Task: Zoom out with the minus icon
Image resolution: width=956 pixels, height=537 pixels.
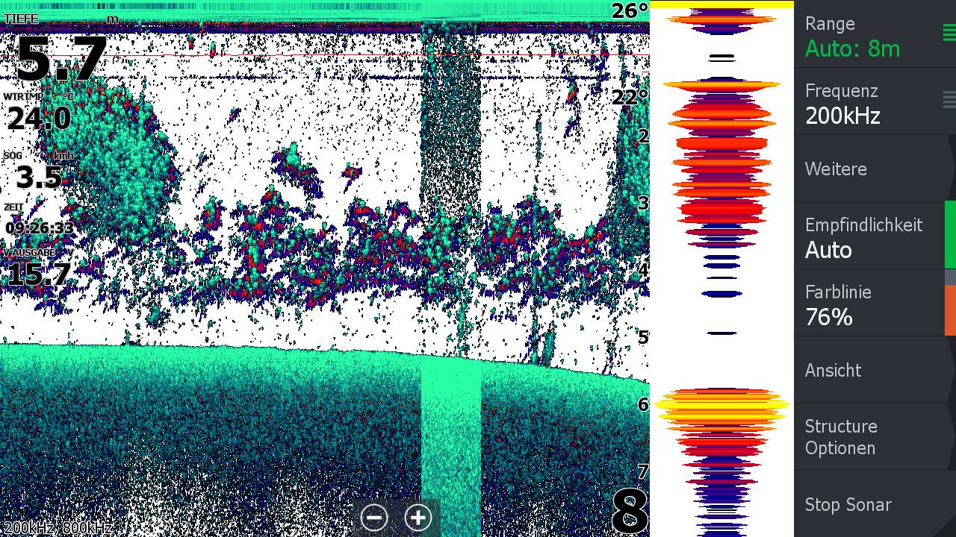Action: pos(374,517)
